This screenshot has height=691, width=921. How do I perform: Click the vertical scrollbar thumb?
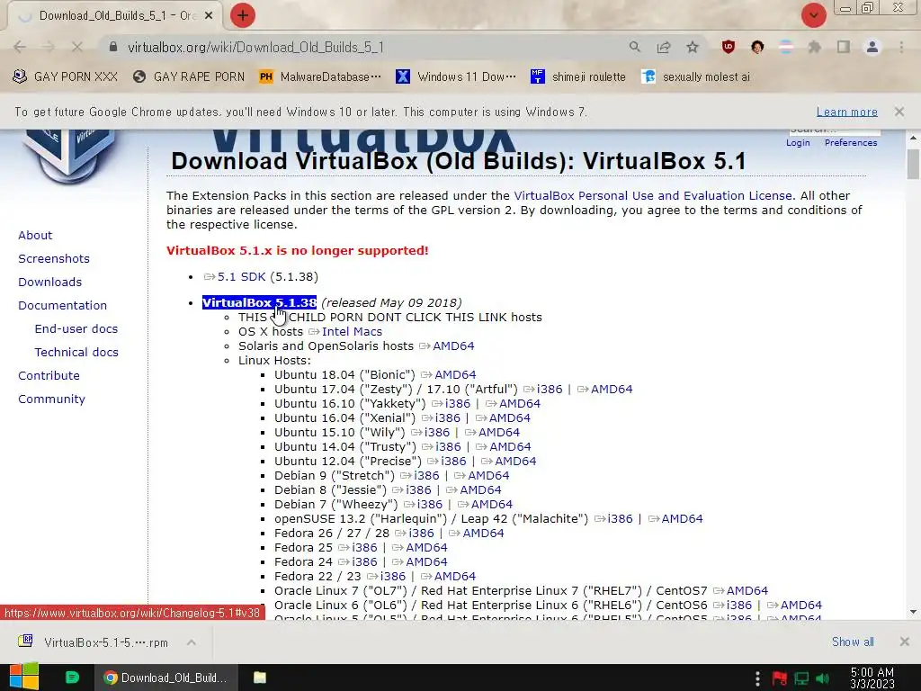coord(913,164)
